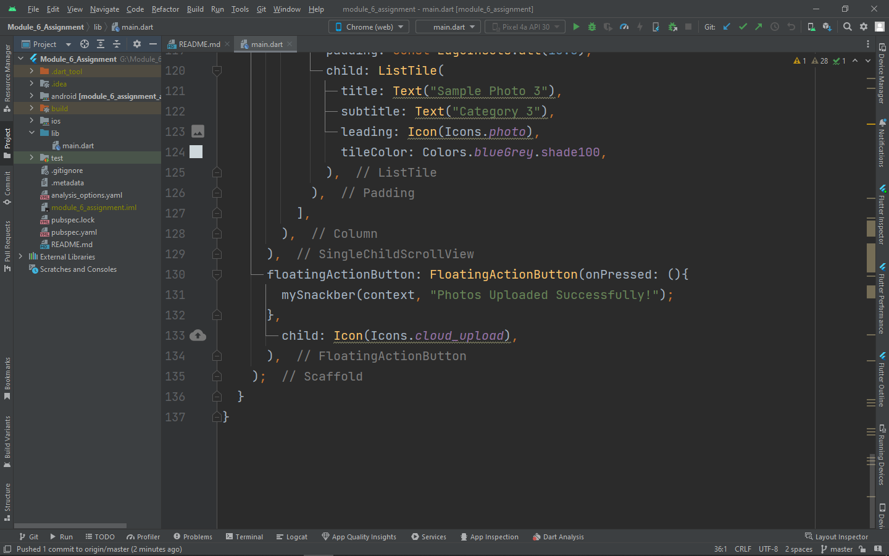
Task: Open Dart Analysis panel
Action: click(557, 537)
